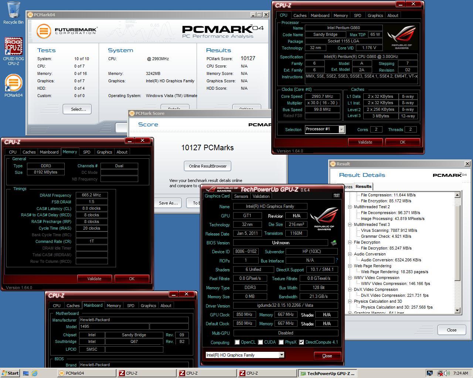Click the Bus Interface question mark icon

click(x=337, y=260)
